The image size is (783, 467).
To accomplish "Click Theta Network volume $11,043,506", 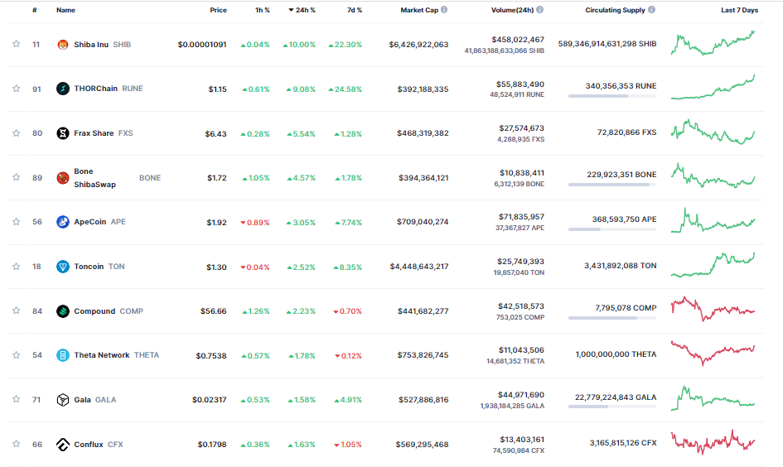I will click(x=521, y=350).
